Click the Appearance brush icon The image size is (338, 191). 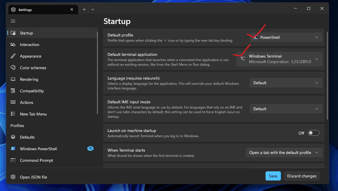[x=13, y=56]
